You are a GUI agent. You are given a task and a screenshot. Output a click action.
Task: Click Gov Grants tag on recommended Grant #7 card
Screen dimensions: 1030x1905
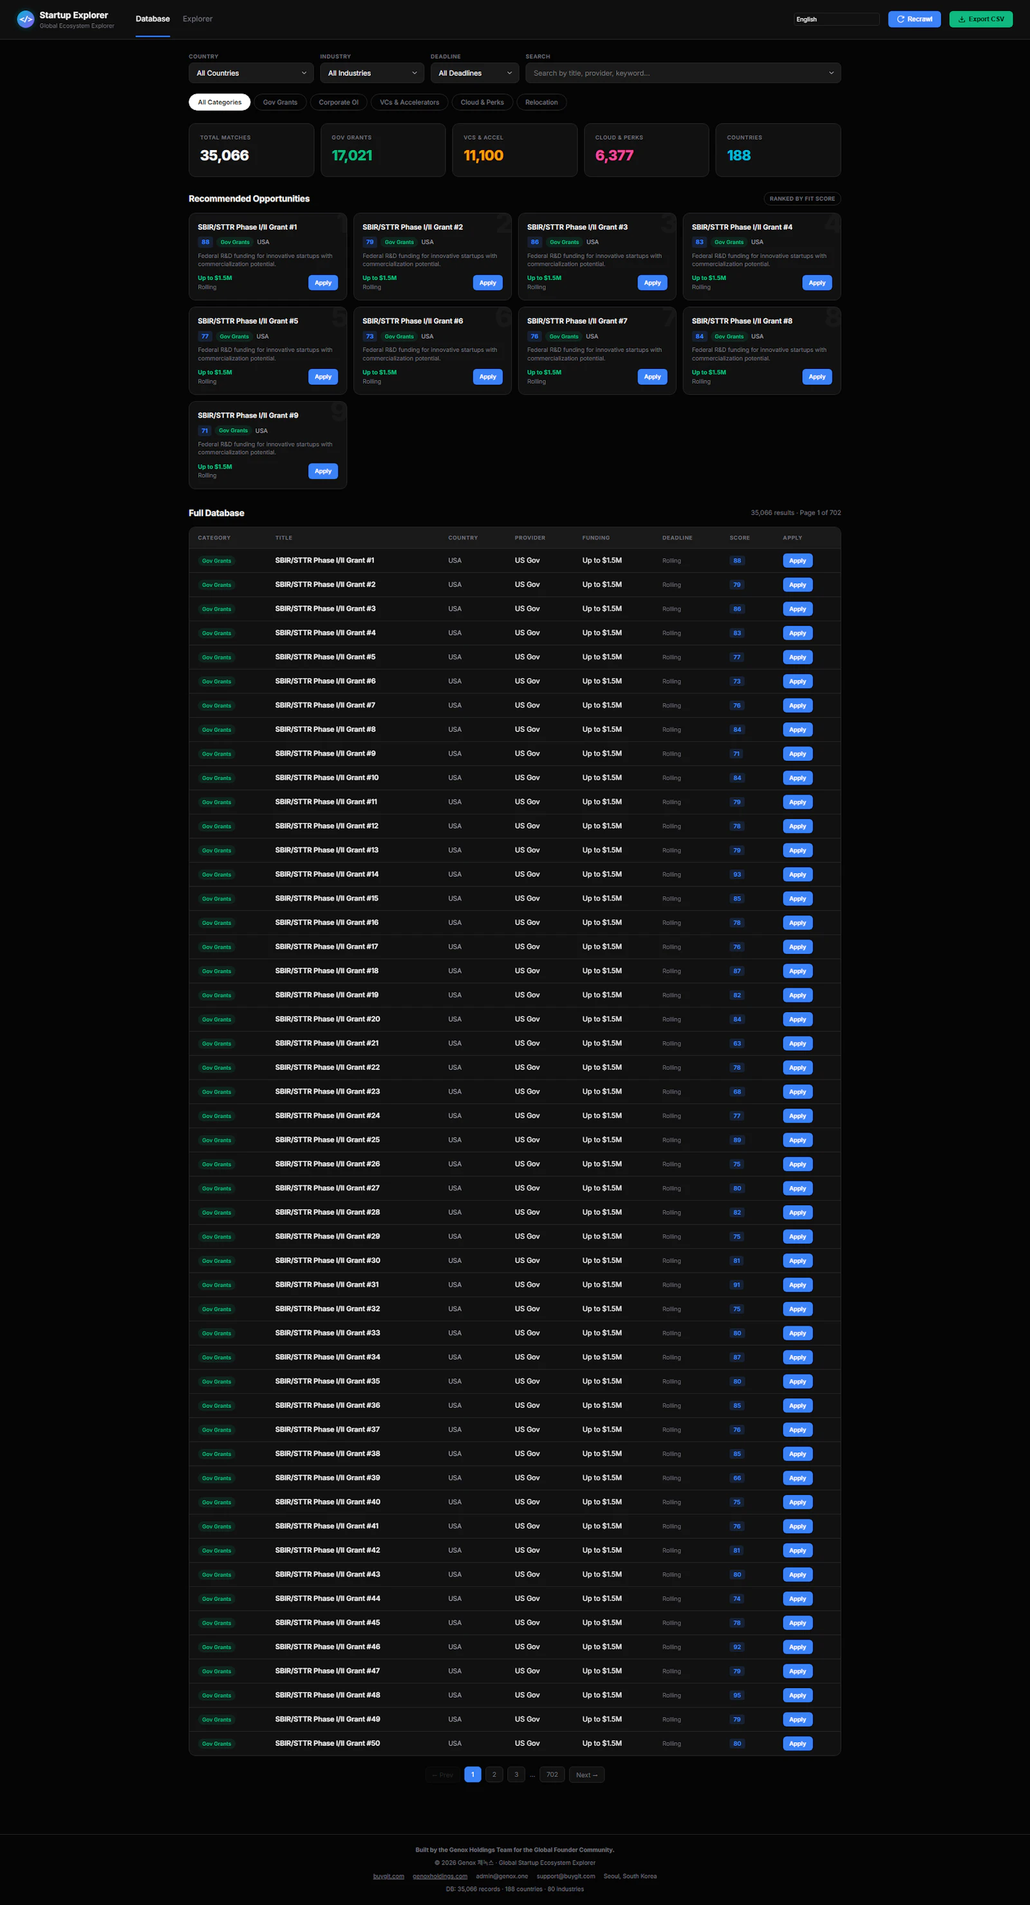pos(564,337)
